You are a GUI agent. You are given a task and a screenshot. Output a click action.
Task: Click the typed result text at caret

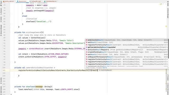(x=95, y=70)
